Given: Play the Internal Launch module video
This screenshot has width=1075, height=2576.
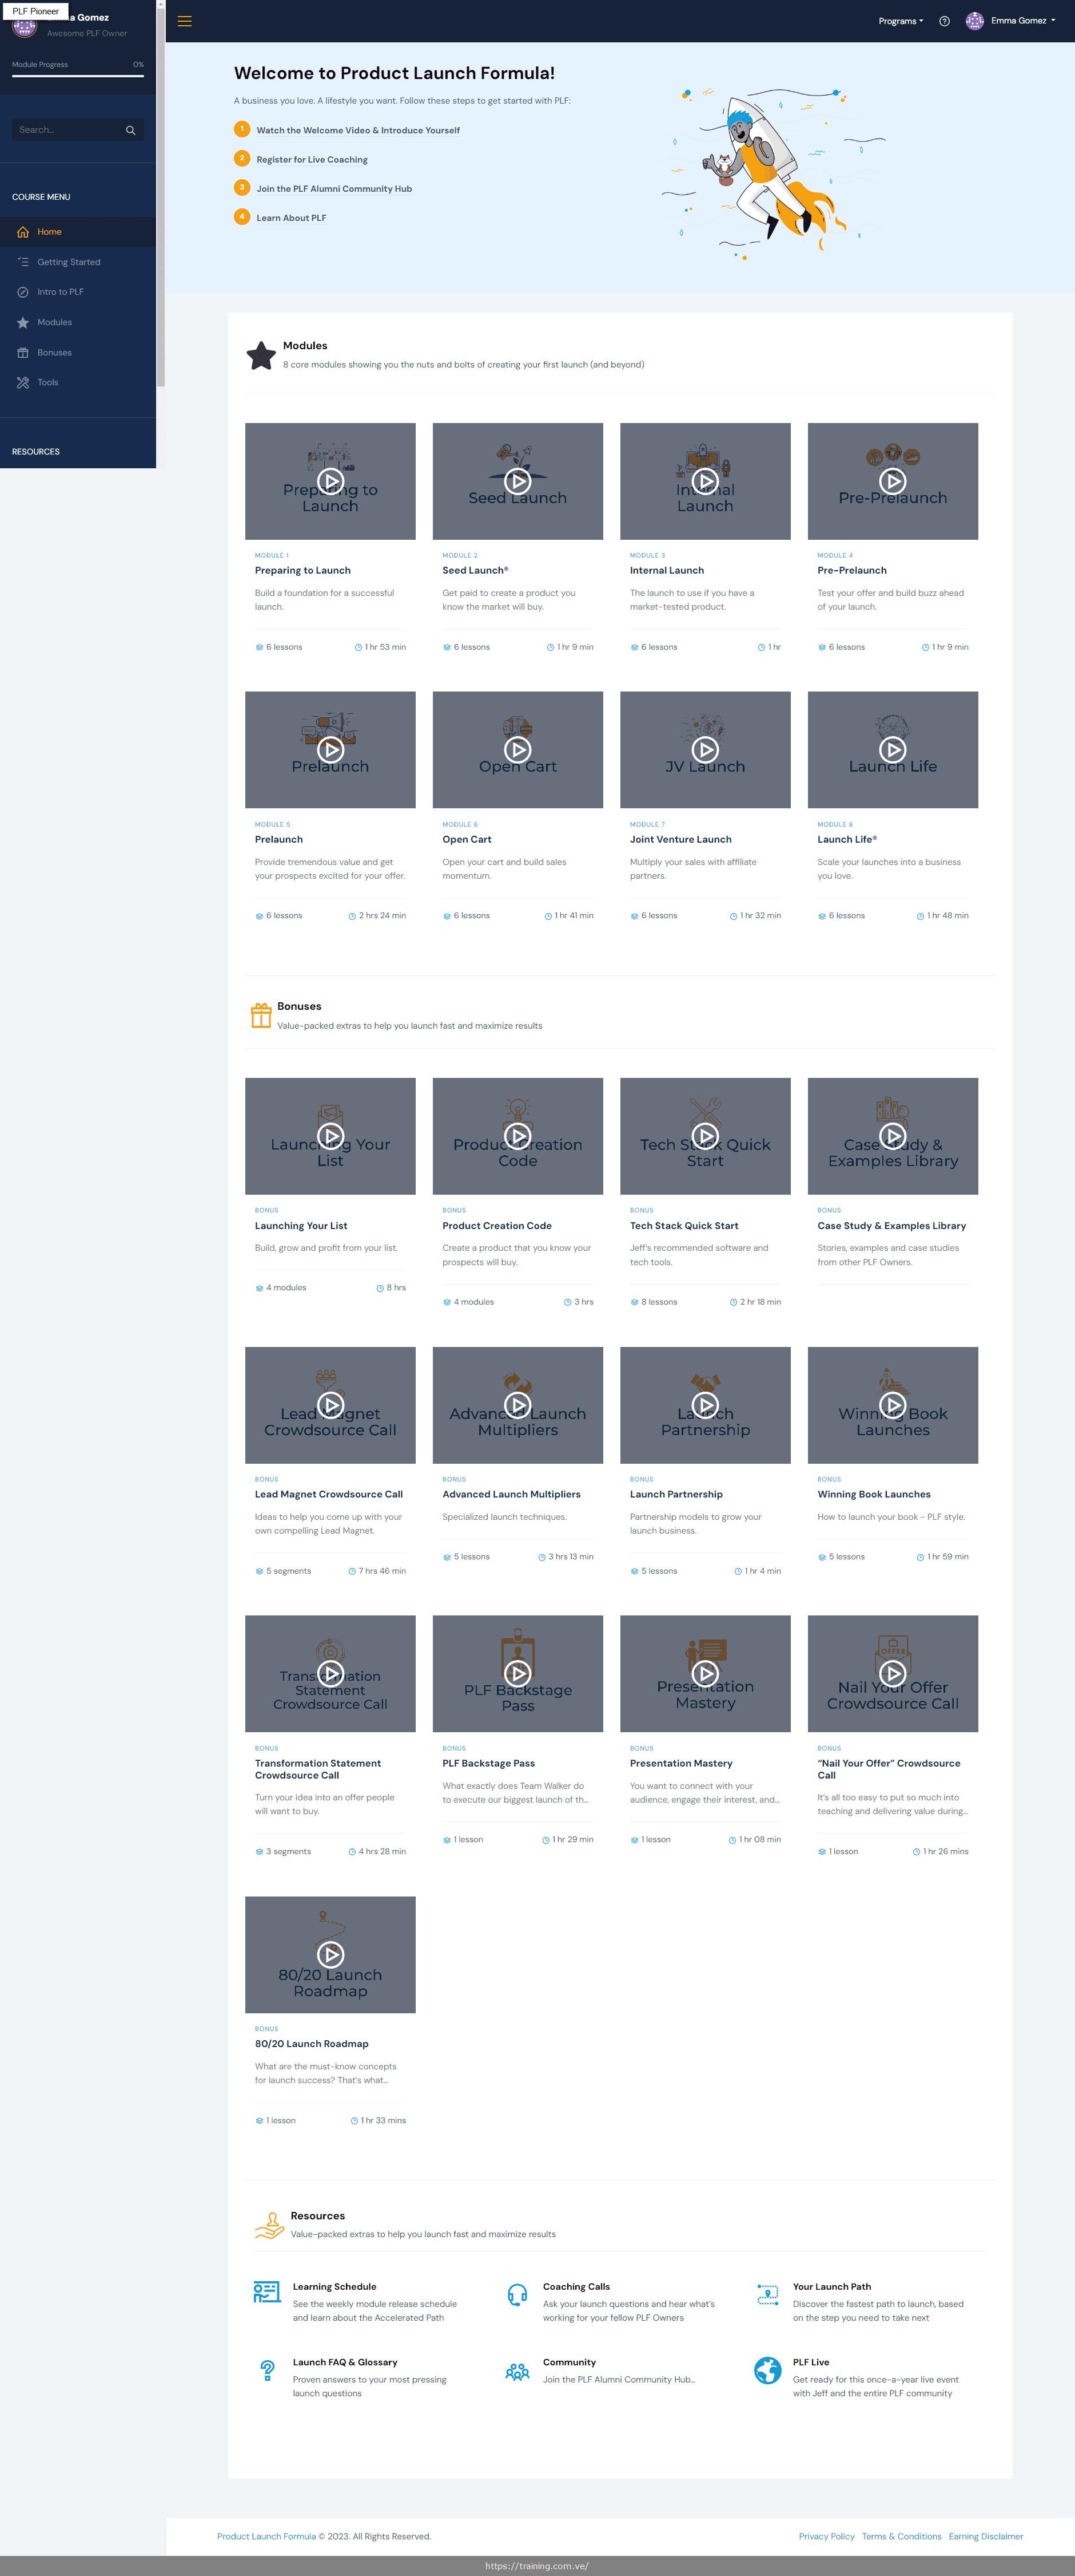Looking at the screenshot, I should [706, 481].
